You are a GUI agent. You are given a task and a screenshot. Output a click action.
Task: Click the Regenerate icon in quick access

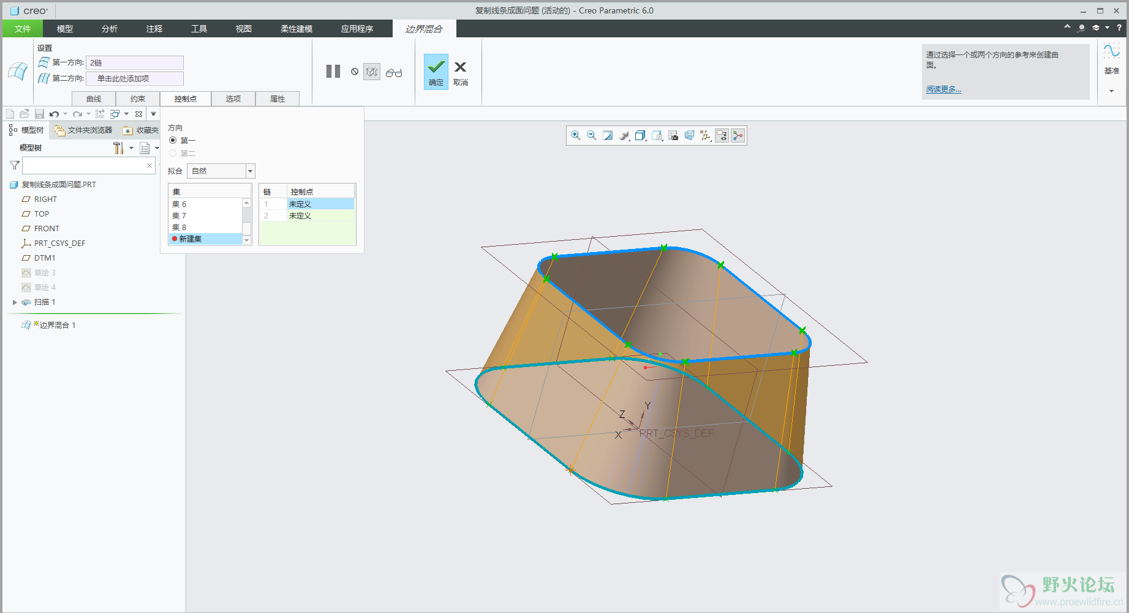pyautogui.click(x=100, y=114)
